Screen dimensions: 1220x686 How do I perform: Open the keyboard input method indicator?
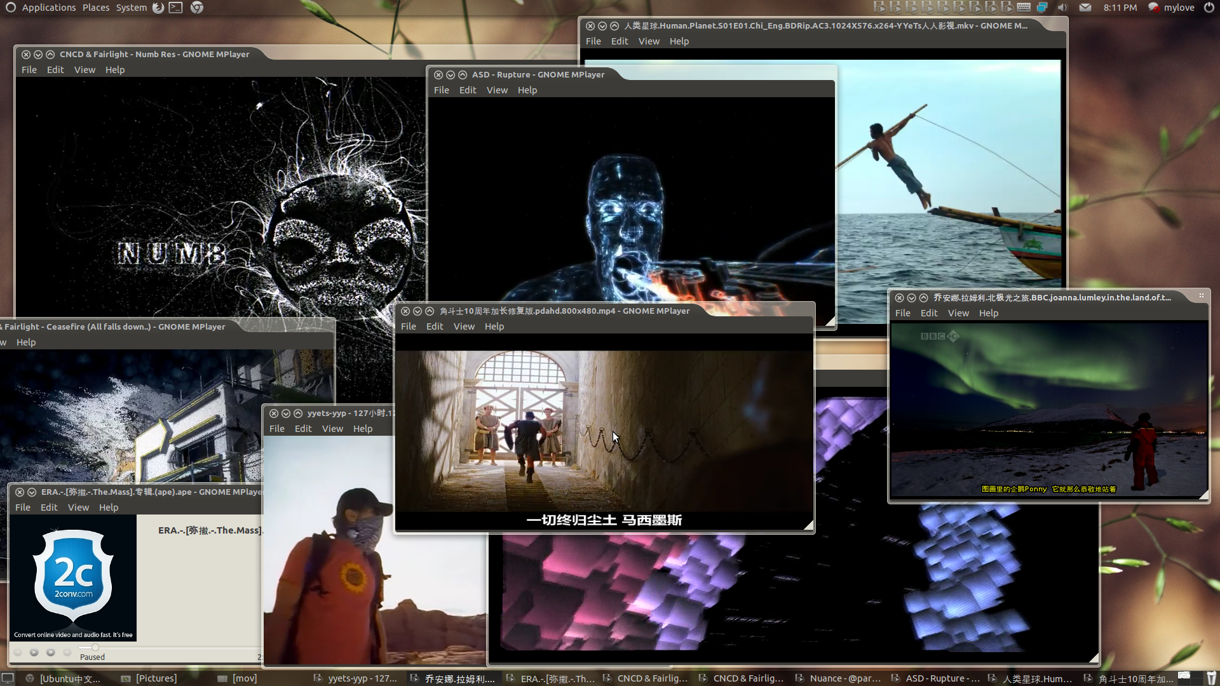point(1024,8)
